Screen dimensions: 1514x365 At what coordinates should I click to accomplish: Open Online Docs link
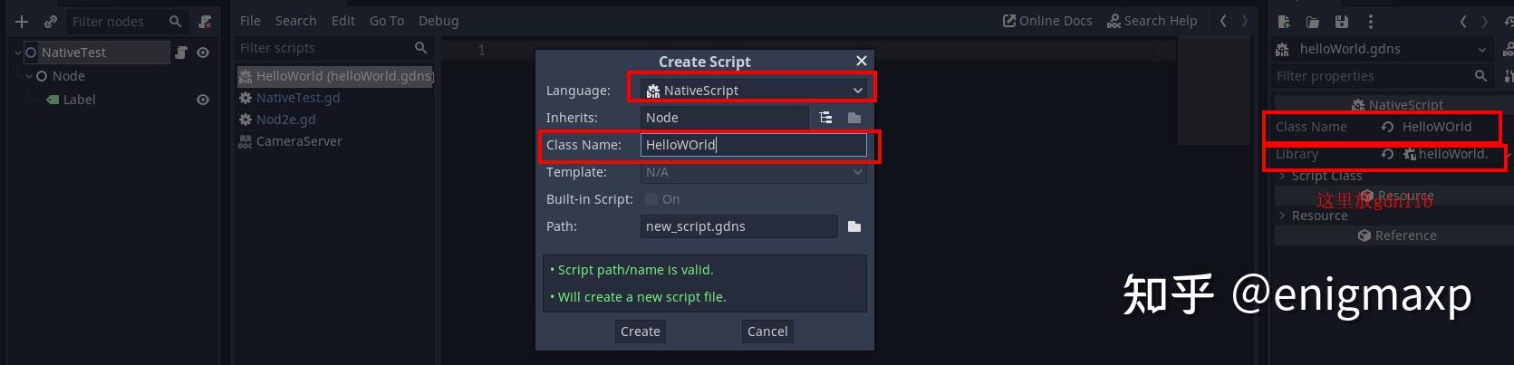[x=1047, y=21]
